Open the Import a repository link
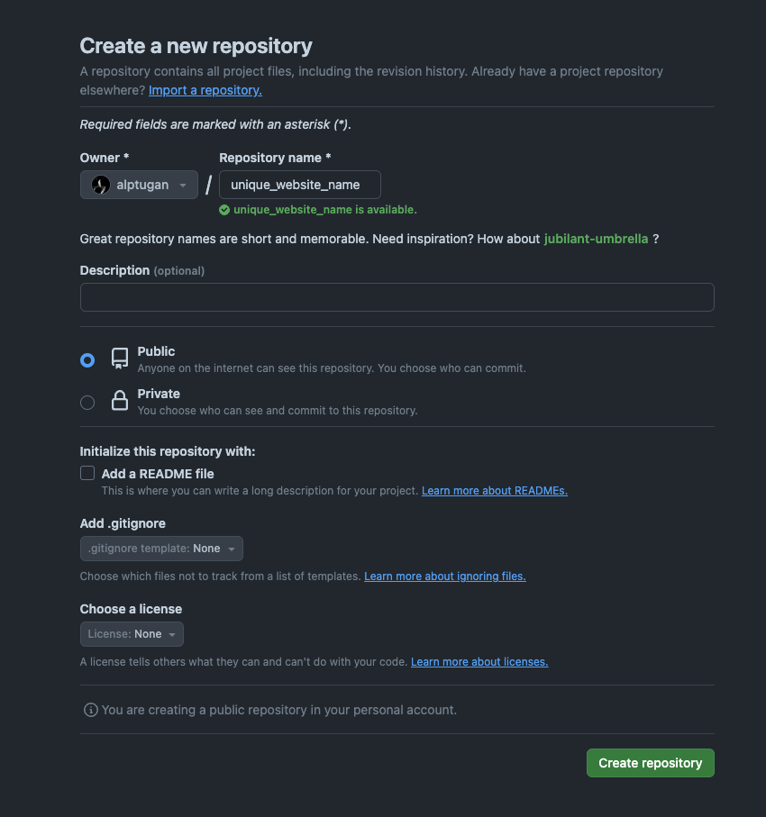 (205, 90)
